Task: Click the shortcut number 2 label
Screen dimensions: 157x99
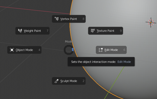Action: (83, 81)
